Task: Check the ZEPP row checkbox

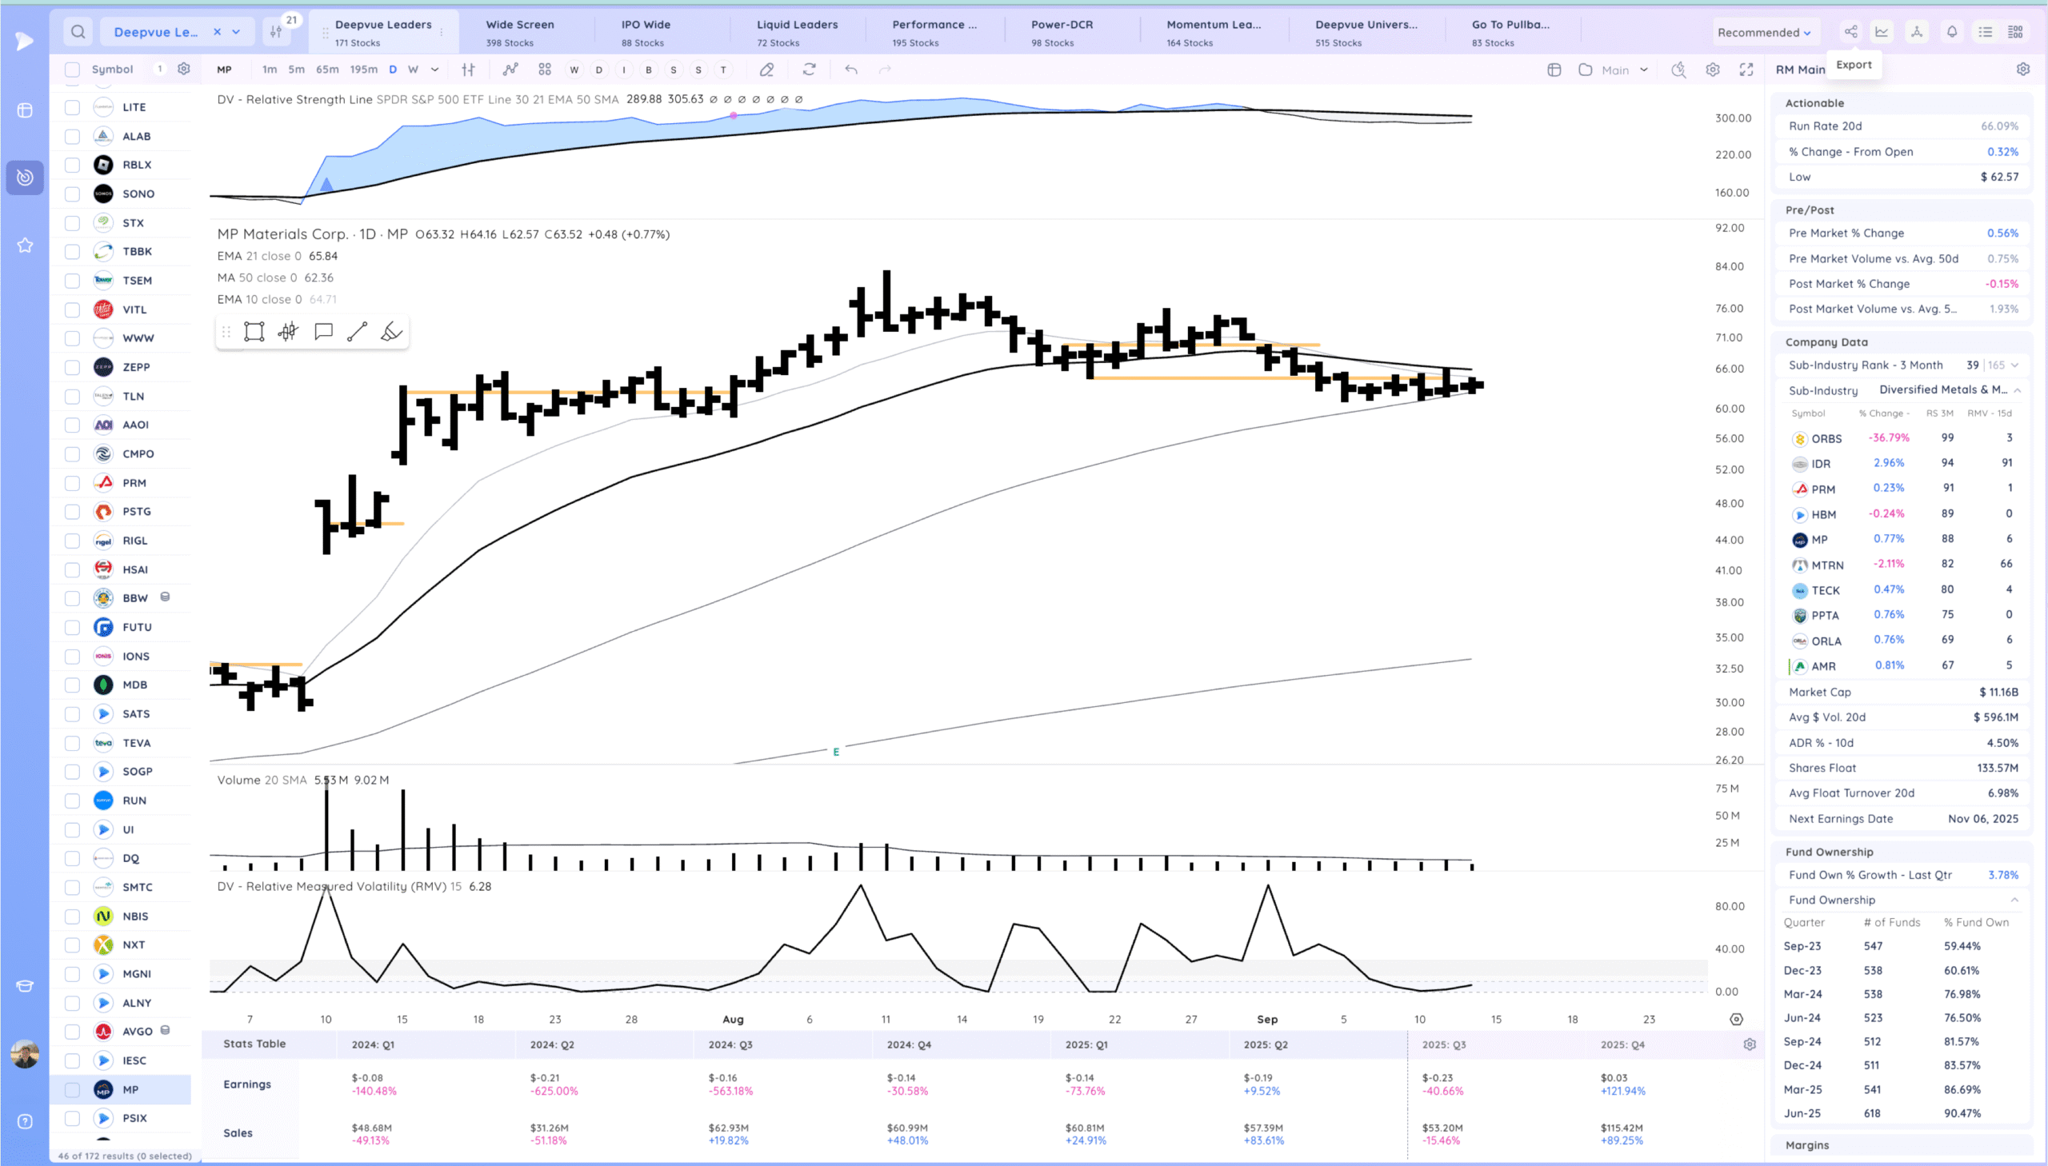Action: pos(72,367)
